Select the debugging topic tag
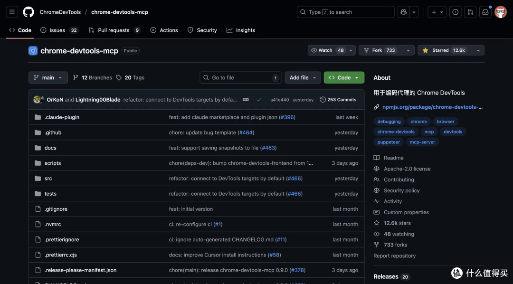The height and width of the screenshot is (284, 513). coord(389,122)
